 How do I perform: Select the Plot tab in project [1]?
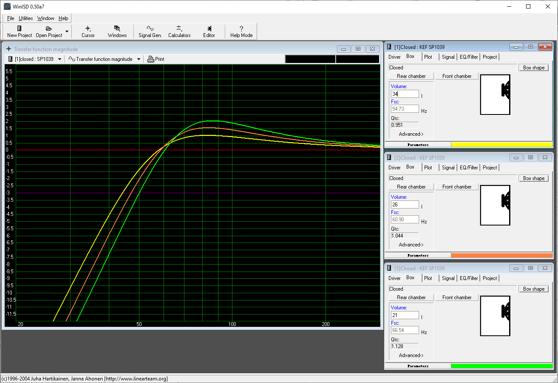pyautogui.click(x=428, y=57)
